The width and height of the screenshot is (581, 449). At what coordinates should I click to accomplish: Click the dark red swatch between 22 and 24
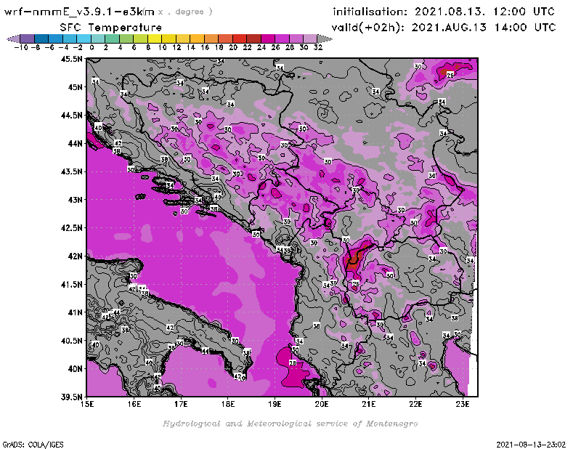(253, 39)
